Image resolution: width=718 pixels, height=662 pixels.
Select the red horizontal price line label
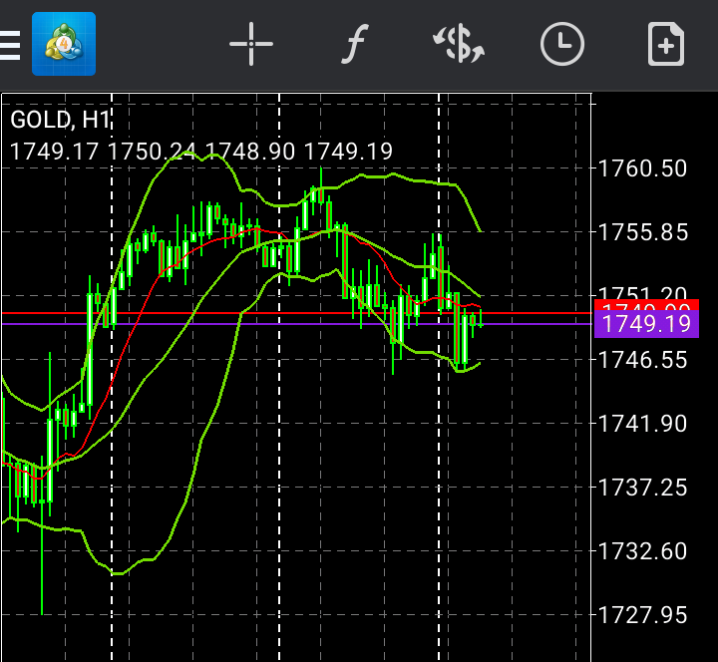(x=646, y=305)
